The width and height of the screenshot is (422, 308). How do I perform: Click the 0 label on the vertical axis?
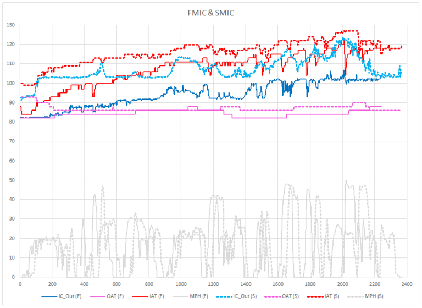pos(14,277)
